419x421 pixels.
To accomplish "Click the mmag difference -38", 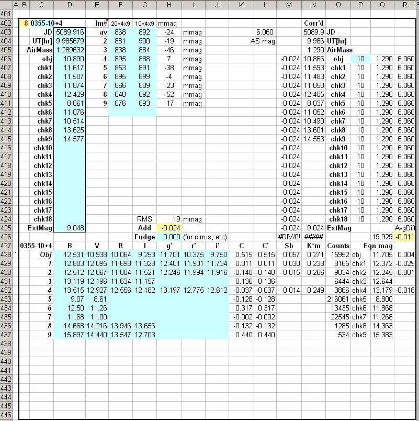I will [169, 68].
